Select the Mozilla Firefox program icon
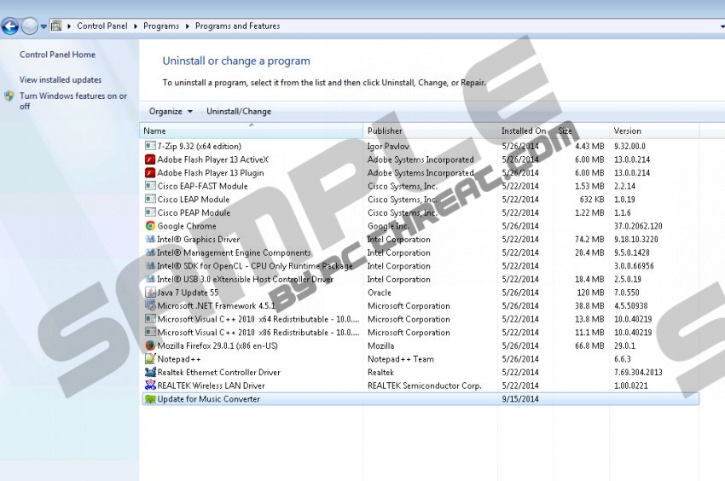Image resolution: width=725 pixels, height=481 pixels. (150, 345)
